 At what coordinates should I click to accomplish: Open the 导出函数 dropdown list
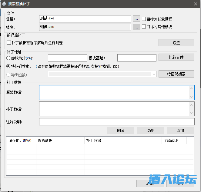[x=154, y=74]
